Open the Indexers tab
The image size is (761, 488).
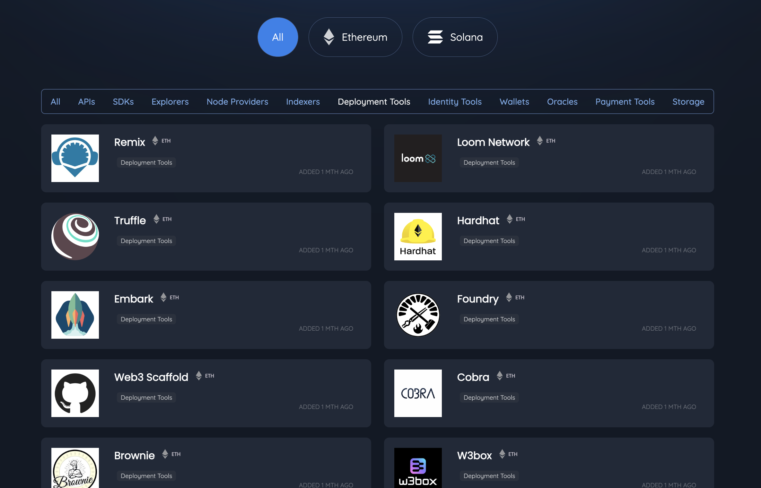[x=303, y=102]
